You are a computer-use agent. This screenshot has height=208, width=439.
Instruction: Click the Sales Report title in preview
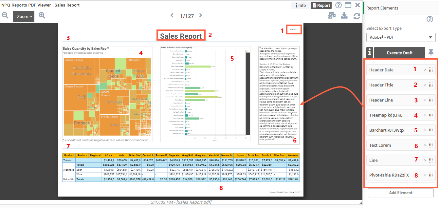point(181,35)
